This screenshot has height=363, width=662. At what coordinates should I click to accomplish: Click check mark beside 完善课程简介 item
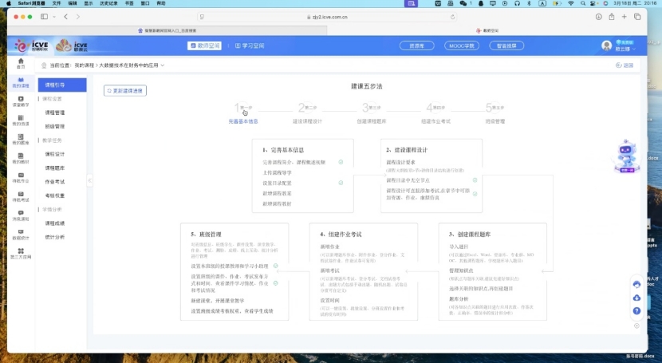click(341, 161)
